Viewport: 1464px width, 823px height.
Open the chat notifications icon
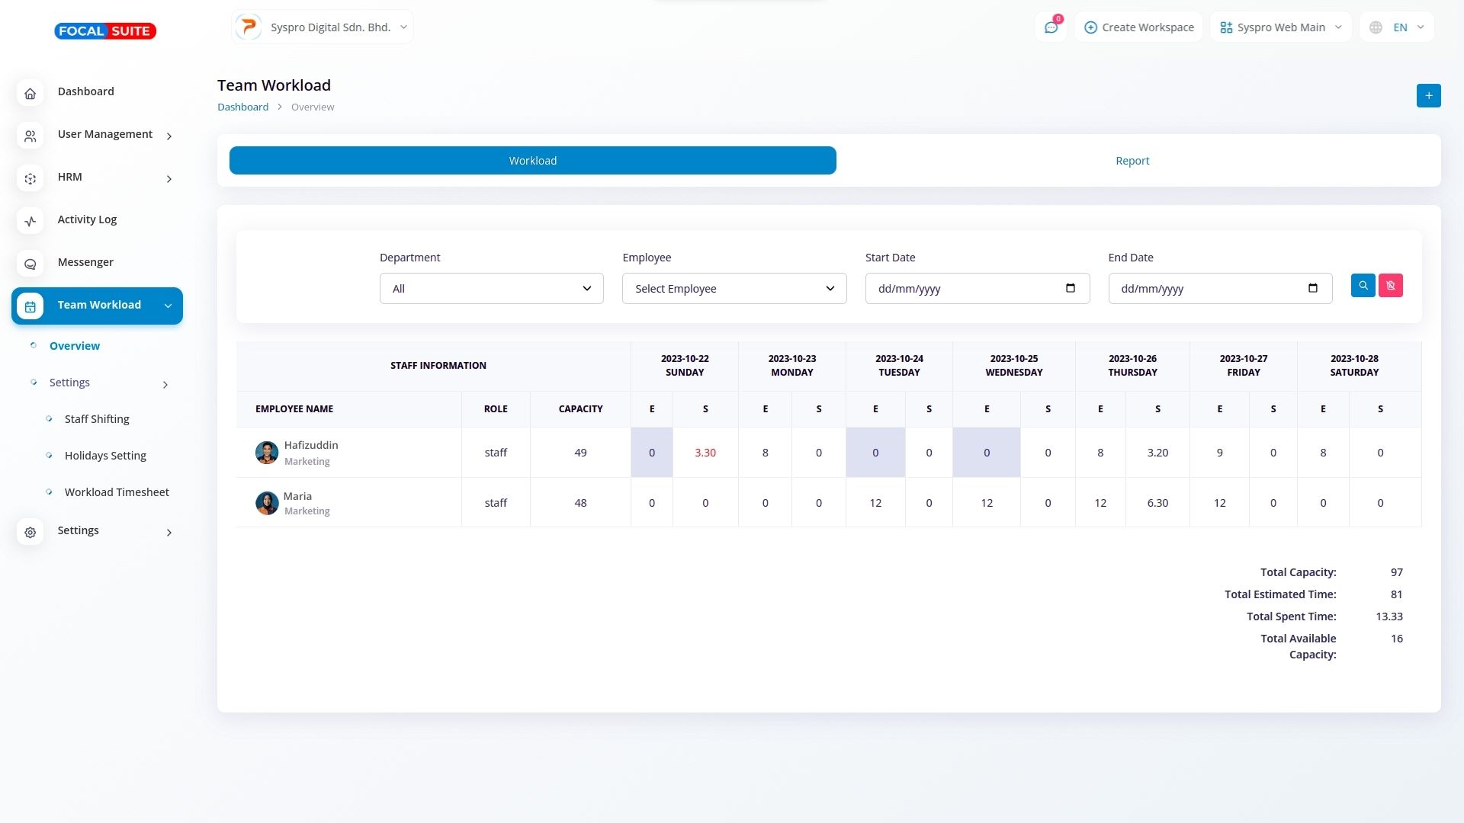tap(1051, 27)
